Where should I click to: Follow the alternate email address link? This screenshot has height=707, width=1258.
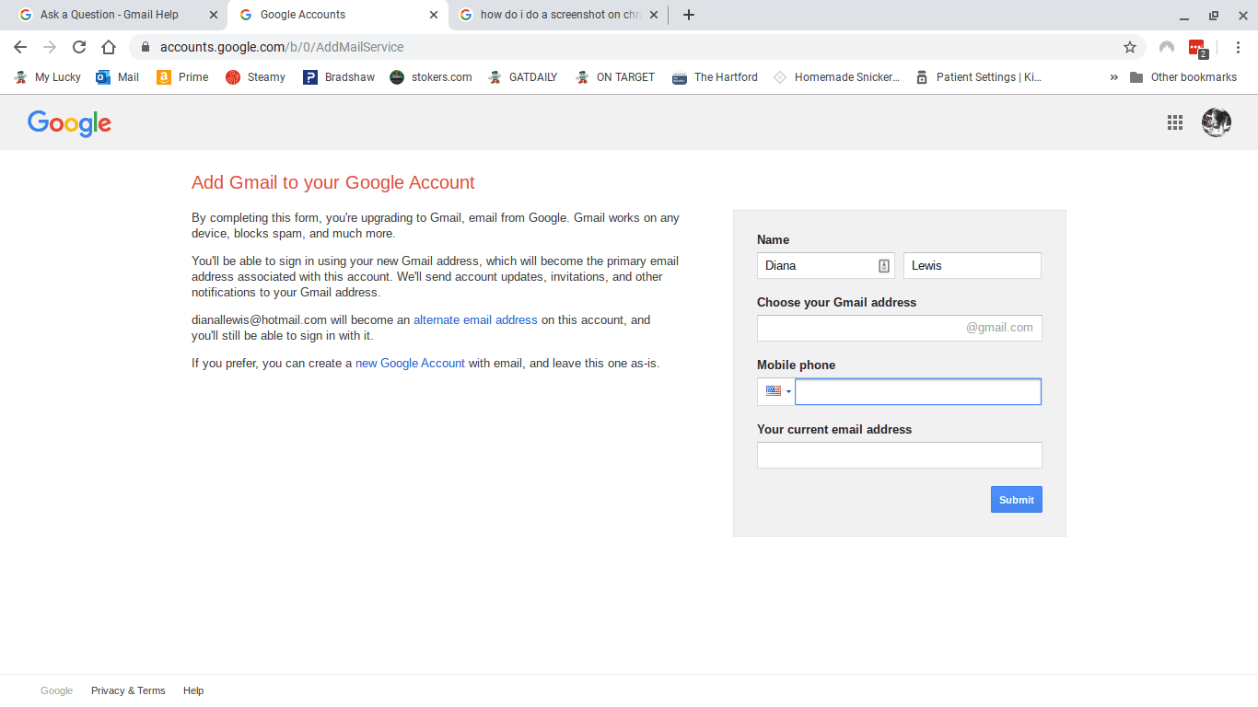pos(475,320)
